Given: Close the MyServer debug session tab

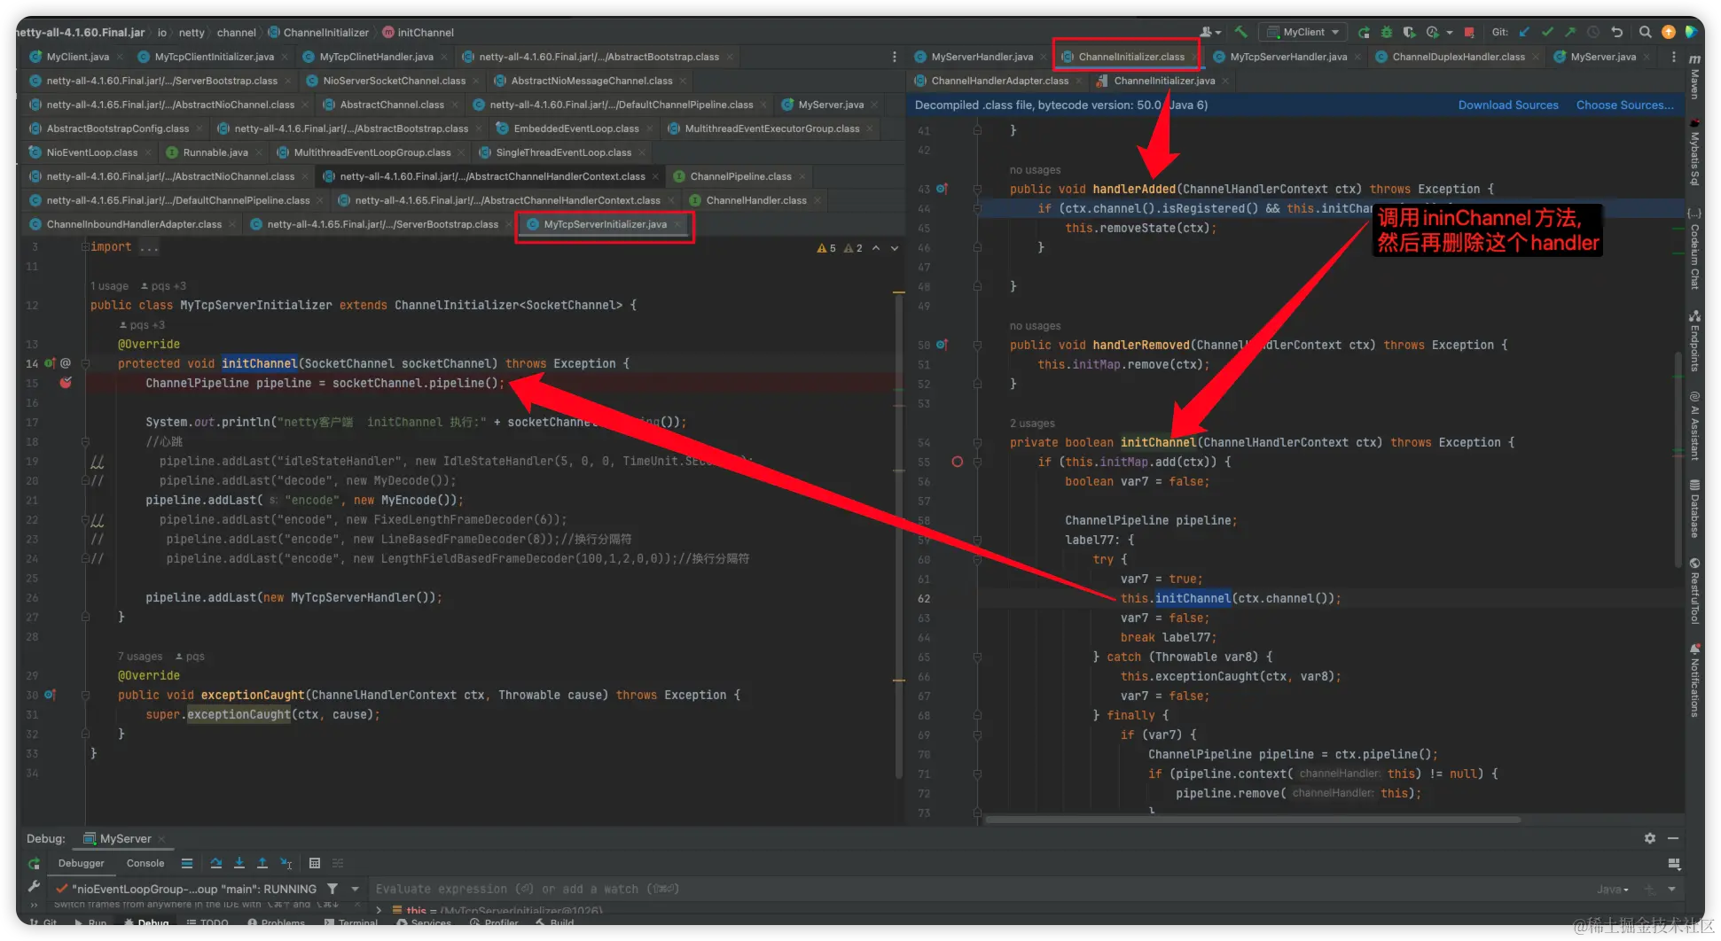Looking at the screenshot, I should click(162, 838).
